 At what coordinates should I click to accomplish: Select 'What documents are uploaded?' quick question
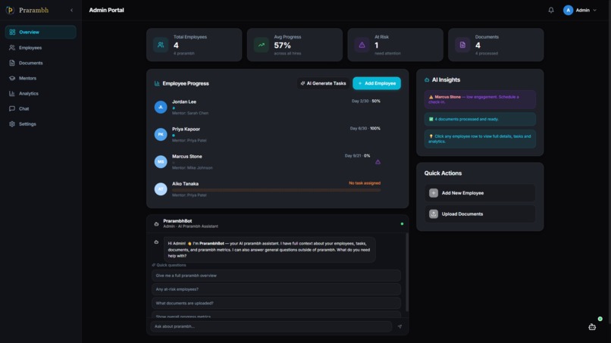tap(276, 303)
